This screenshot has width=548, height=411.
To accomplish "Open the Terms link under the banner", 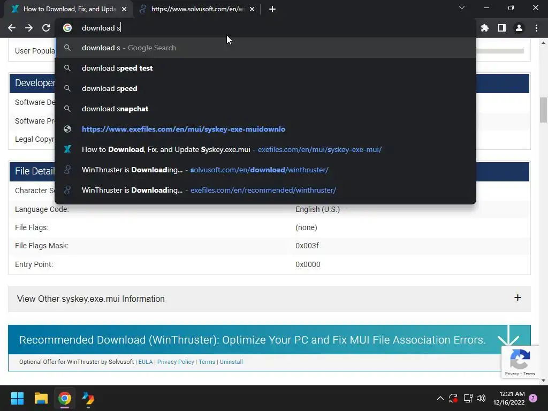I will [x=207, y=362].
